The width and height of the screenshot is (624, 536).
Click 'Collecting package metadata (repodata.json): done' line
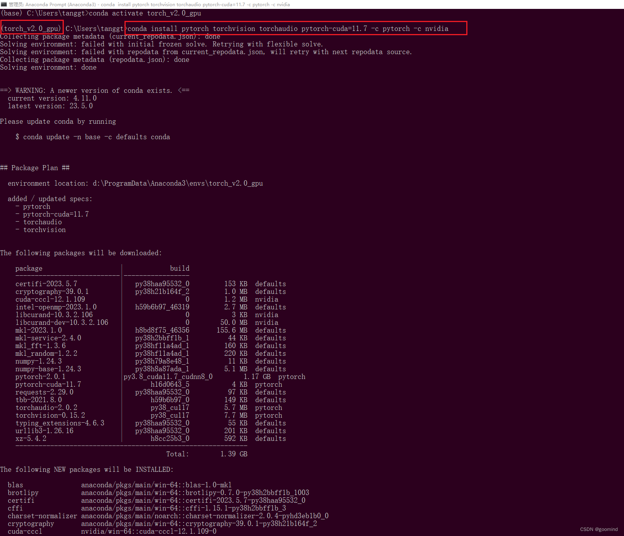pos(95,60)
